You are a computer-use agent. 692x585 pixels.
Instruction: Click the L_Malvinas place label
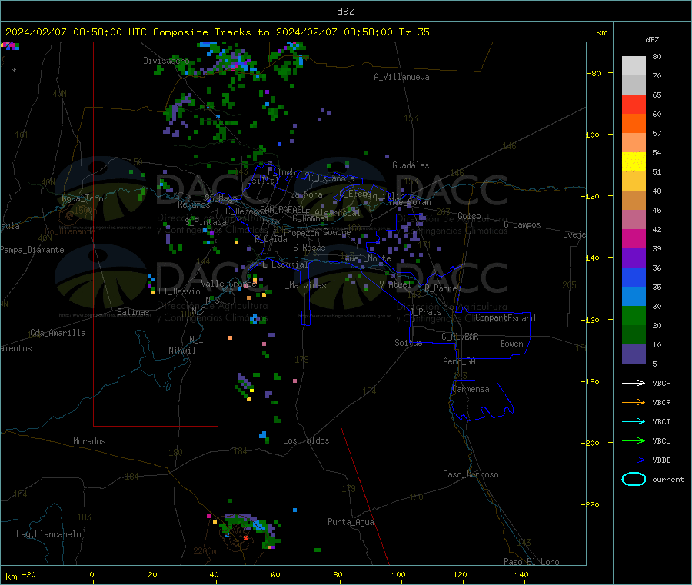pyautogui.click(x=303, y=285)
